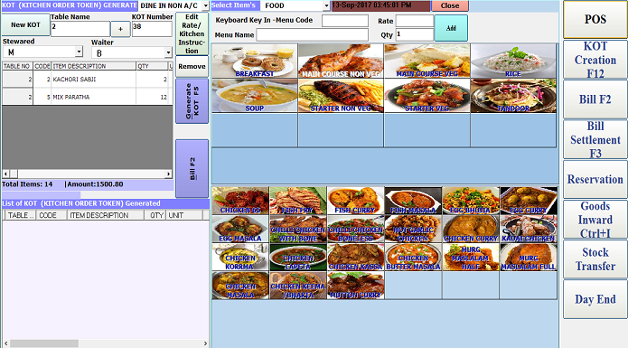Open the Reservation section
The width and height of the screenshot is (628, 348).
(x=595, y=179)
